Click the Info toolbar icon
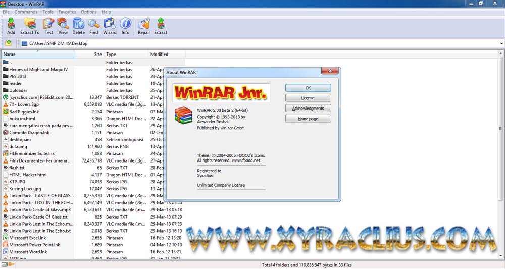The width and height of the screenshot is (505, 269). pyautogui.click(x=125, y=26)
